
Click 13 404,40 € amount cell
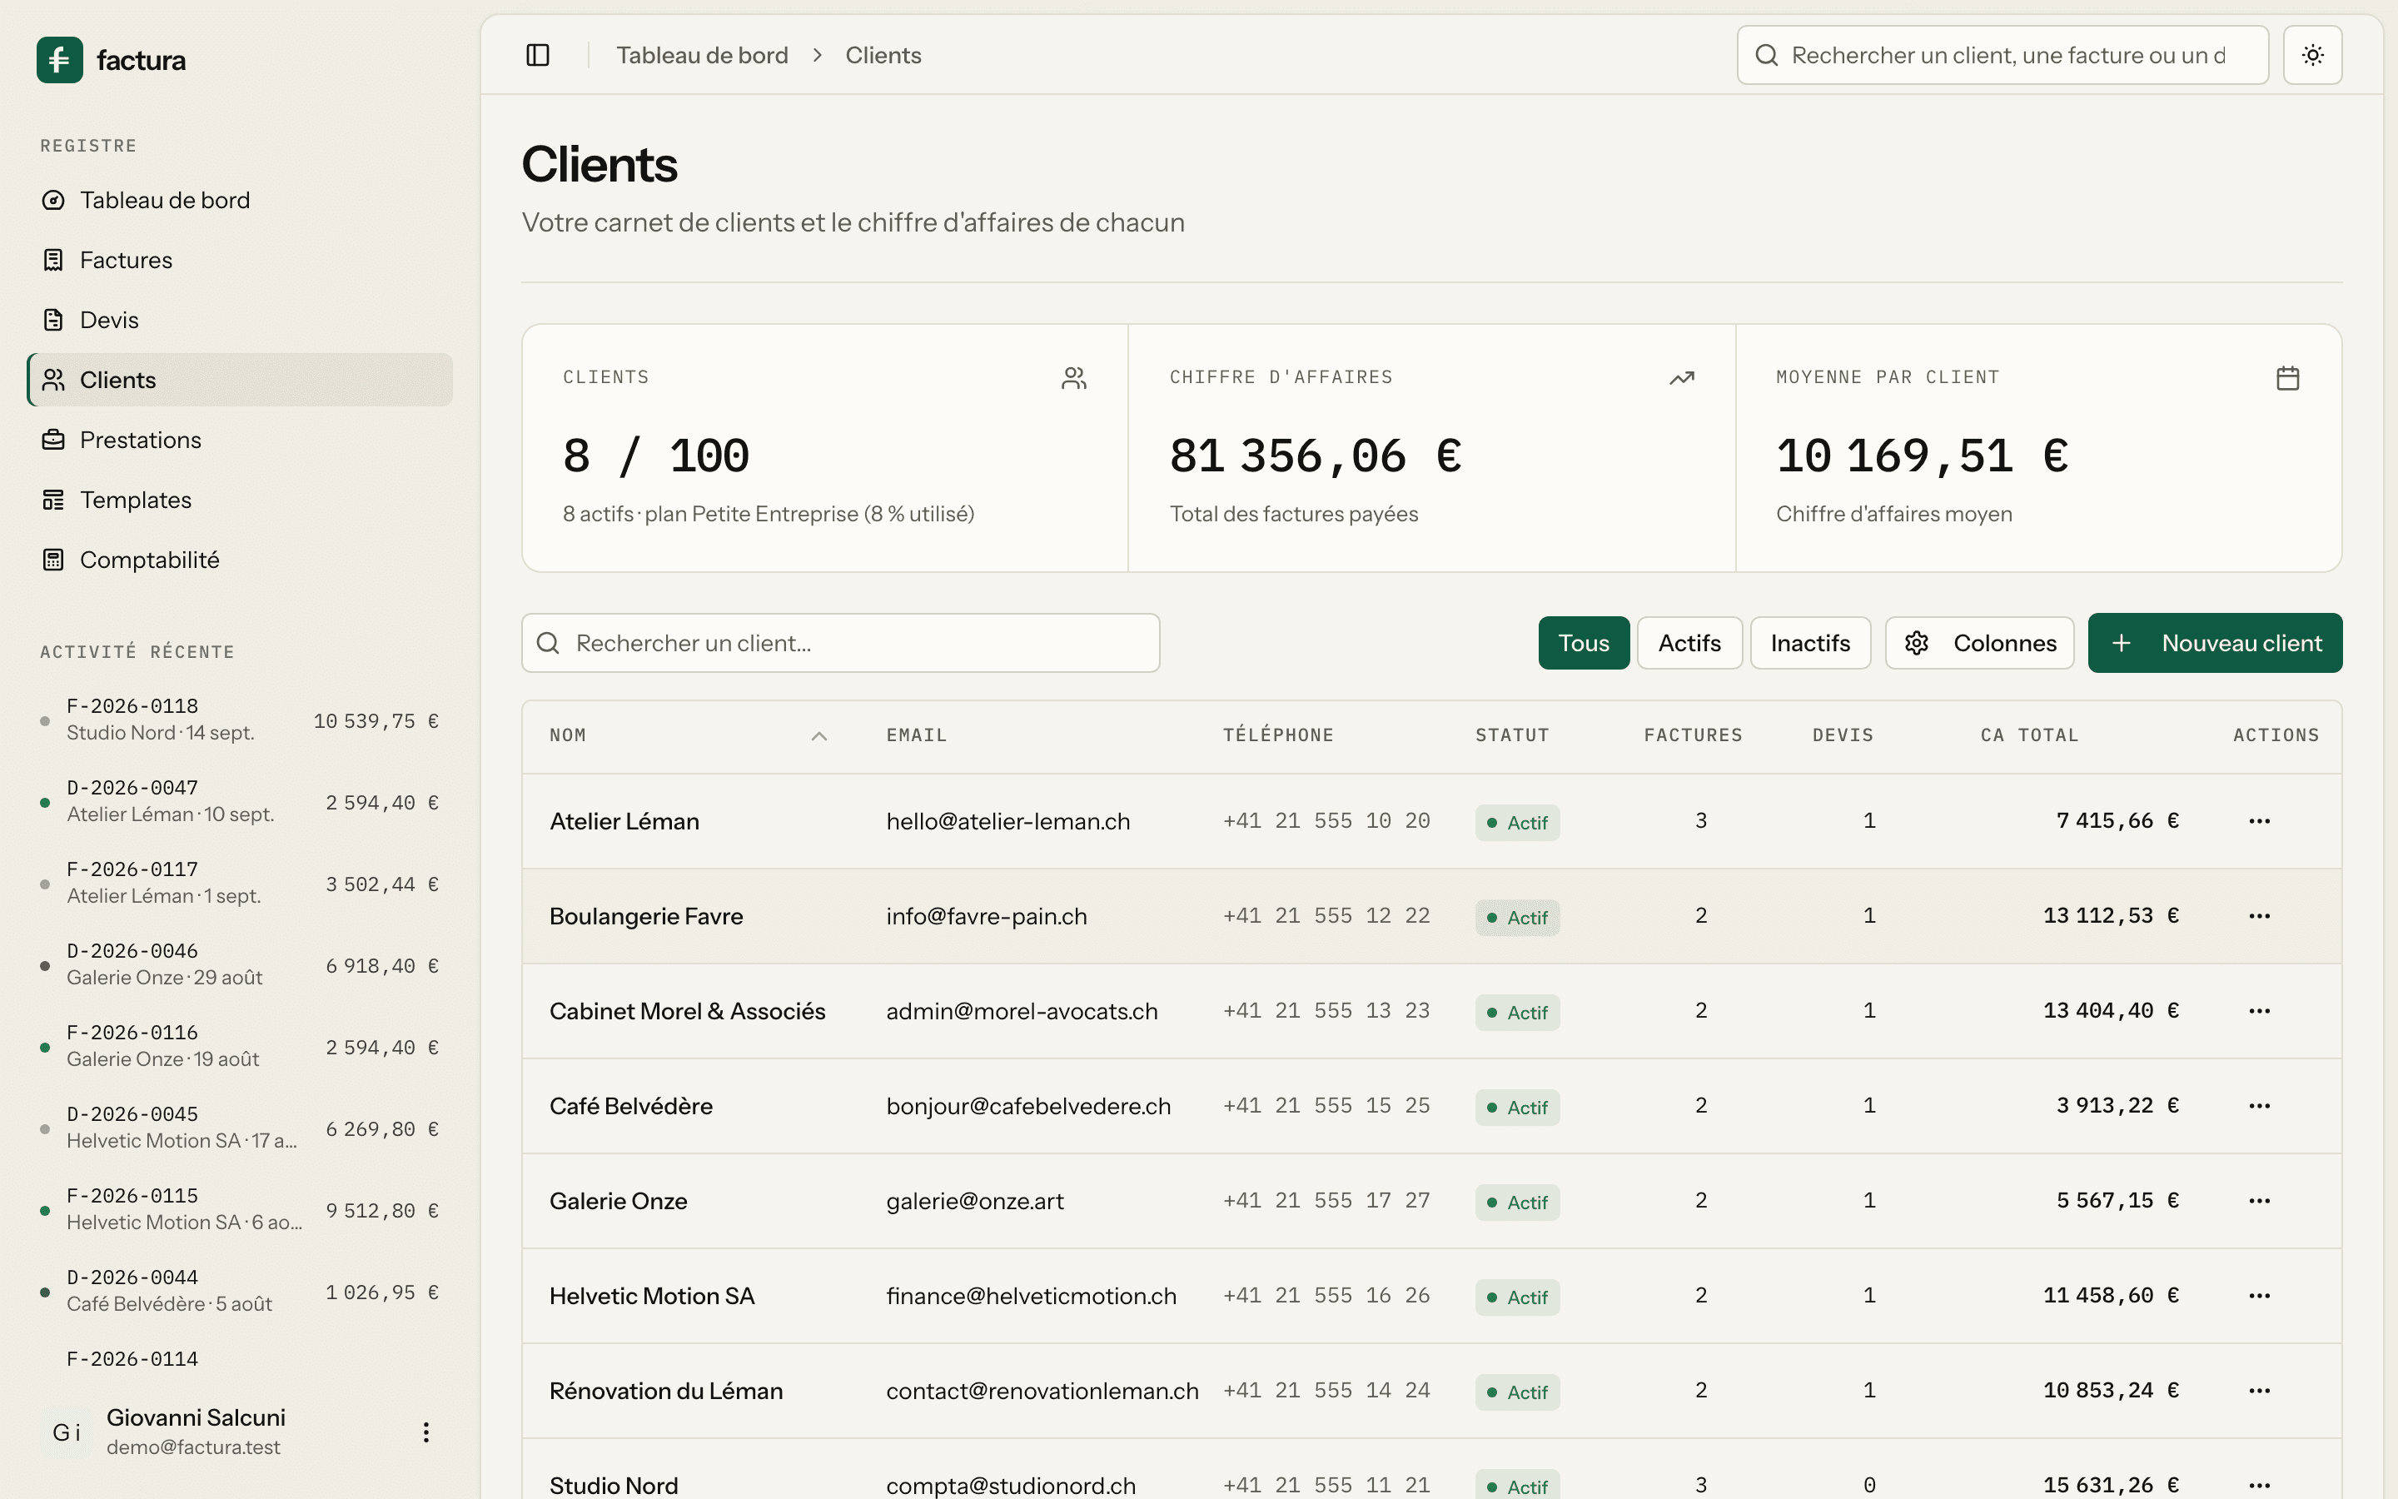[2111, 1011]
